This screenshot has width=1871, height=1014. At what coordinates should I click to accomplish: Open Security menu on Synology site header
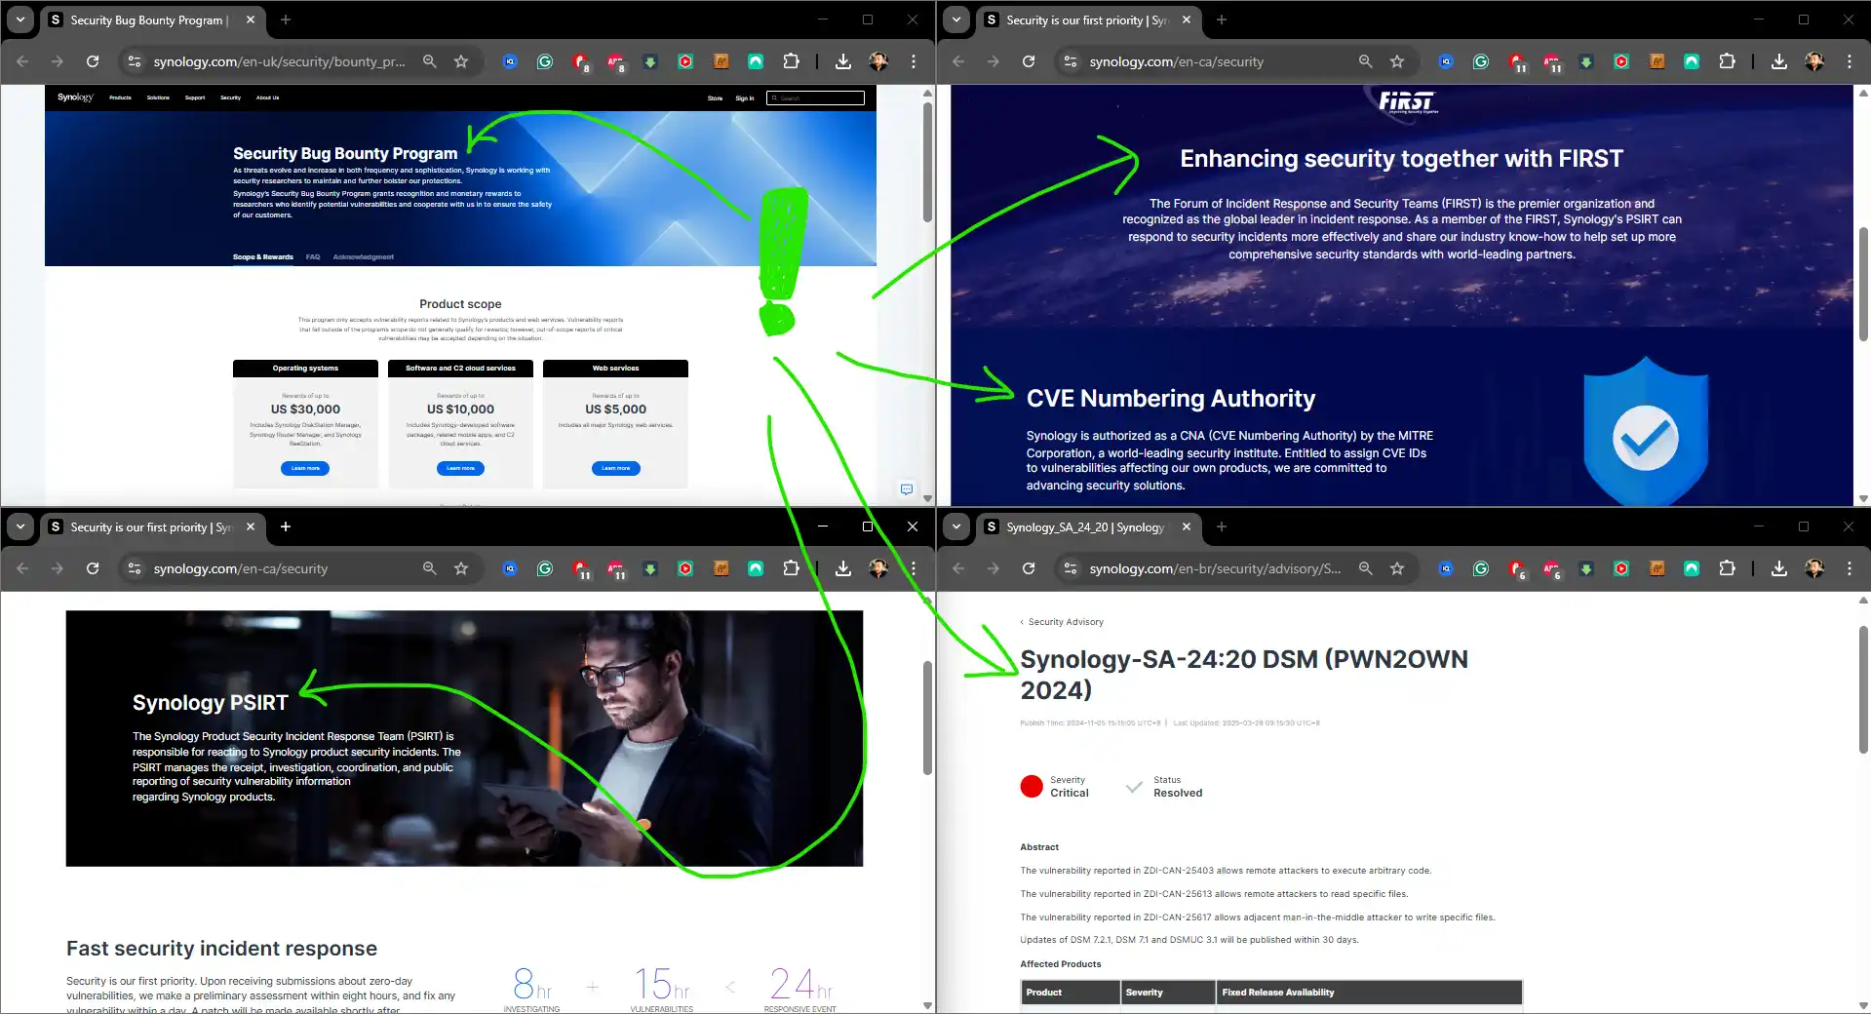(x=230, y=97)
